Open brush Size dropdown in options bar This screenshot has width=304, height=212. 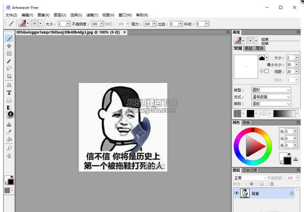pyautogui.click(x=68, y=24)
